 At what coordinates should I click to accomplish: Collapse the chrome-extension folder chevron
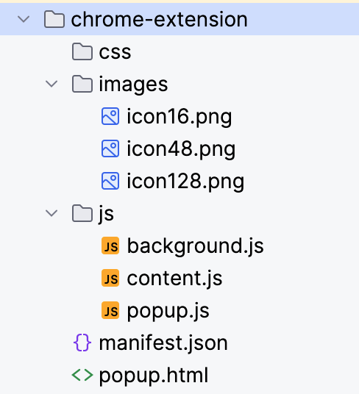24,19
